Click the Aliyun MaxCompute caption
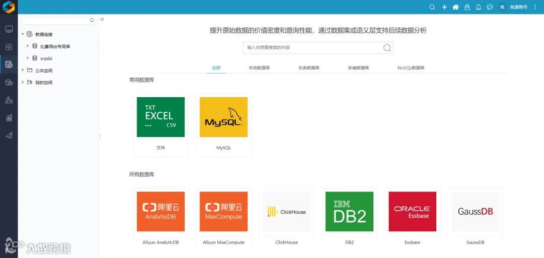This screenshot has height=258, width=544. pyautogui.click(x=224, y=242)
